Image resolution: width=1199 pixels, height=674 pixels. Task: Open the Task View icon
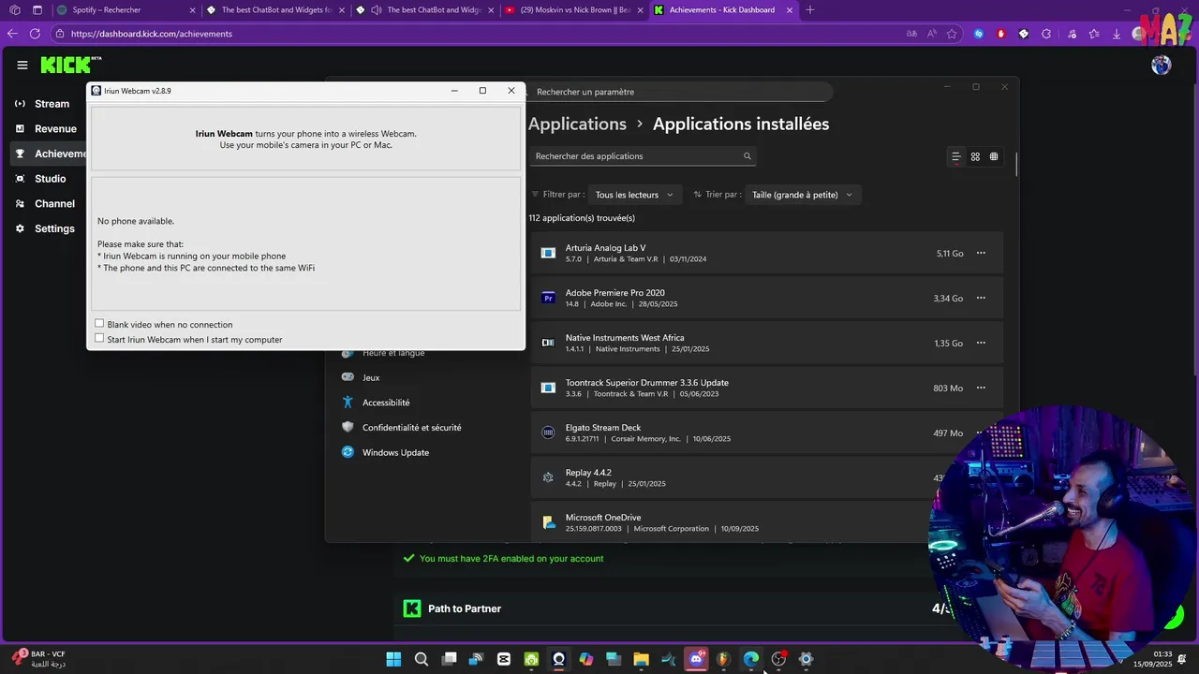(449, 659)
